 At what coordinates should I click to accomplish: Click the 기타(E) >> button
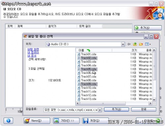[66, 121]
